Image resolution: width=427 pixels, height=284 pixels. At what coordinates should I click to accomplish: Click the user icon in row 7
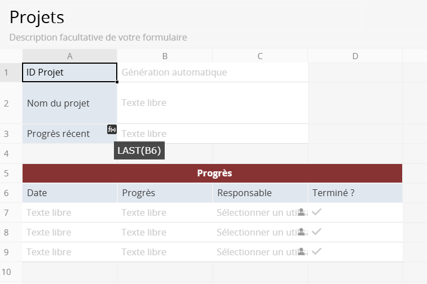tap(302, 212)
